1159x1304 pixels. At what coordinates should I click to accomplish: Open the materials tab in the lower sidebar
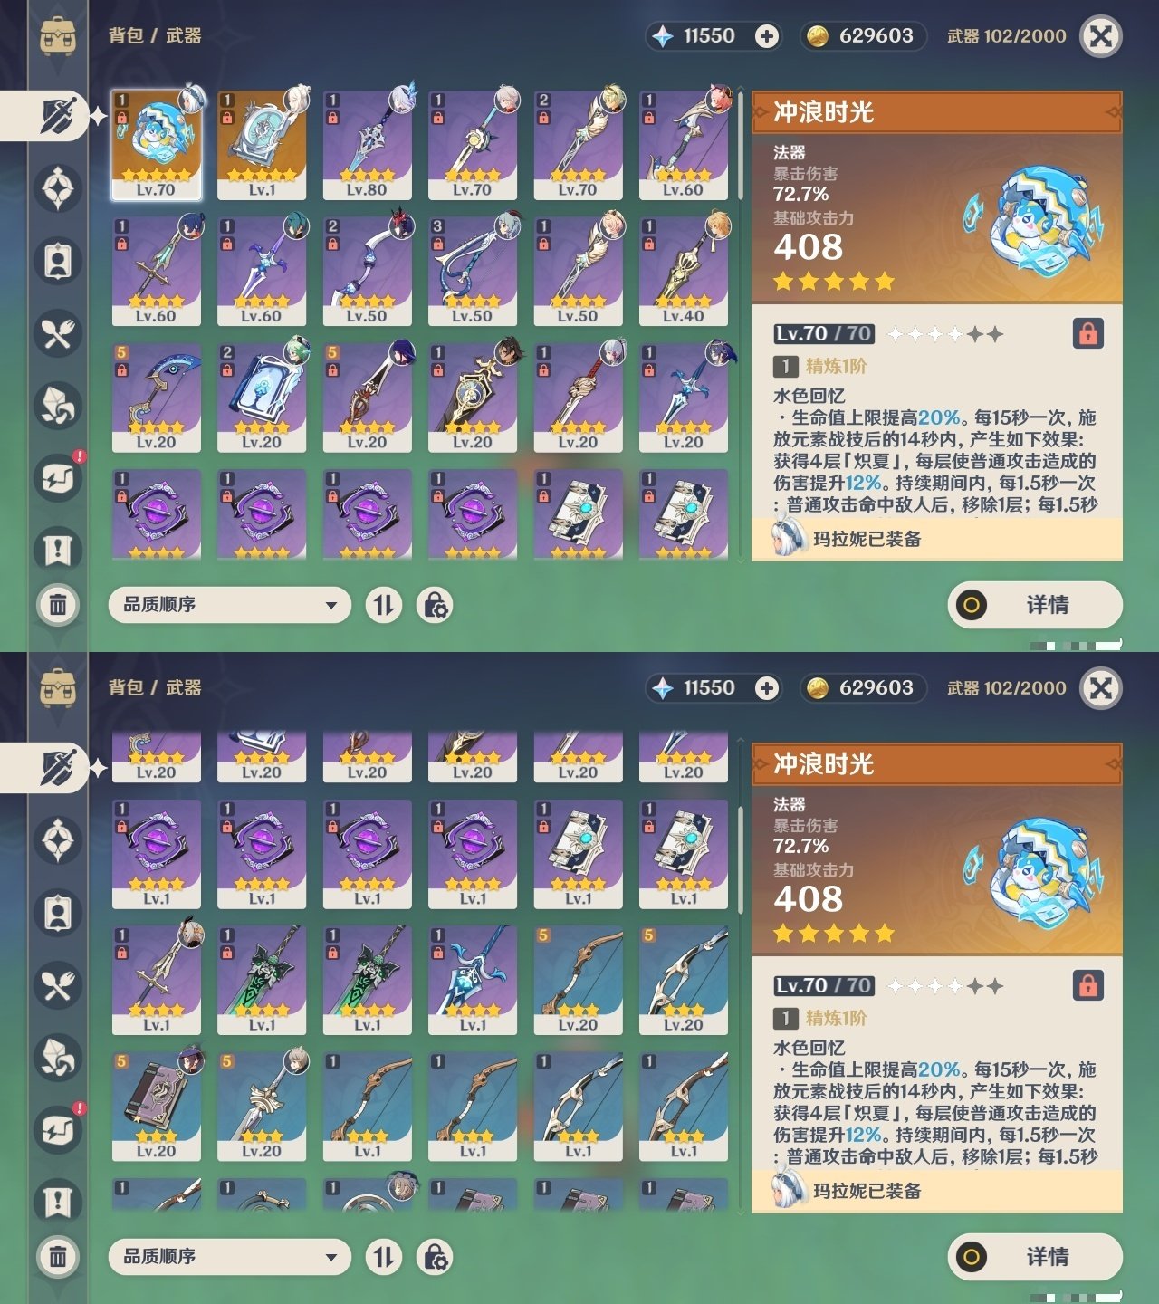click(58, 1058)
